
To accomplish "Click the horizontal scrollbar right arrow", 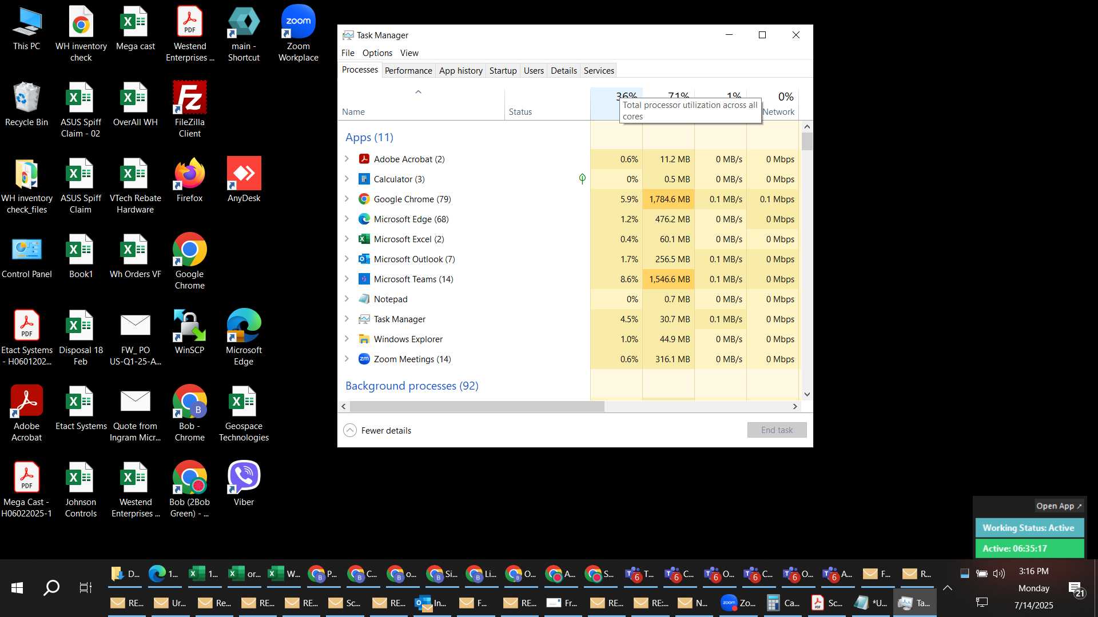I will coord(794,406).
